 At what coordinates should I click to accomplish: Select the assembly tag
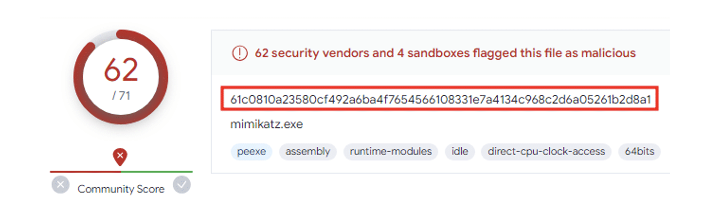pos(308,151)
